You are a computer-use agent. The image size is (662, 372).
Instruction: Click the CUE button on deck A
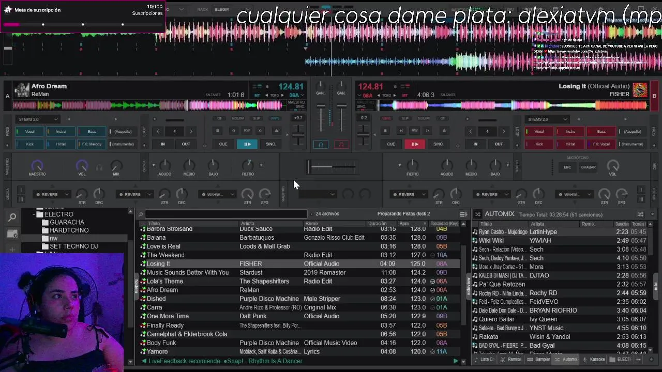click(223, 144)
